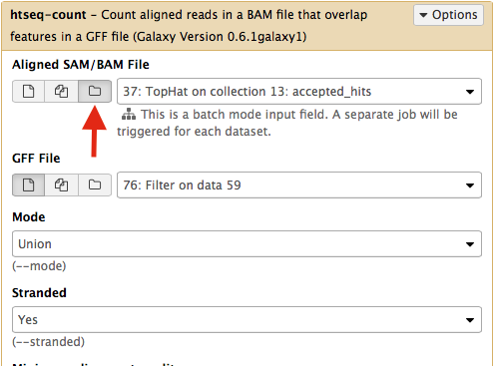Click the batch mode input field message
The width and height of the screenshot is (494, 366).
[x=287, y=123]
